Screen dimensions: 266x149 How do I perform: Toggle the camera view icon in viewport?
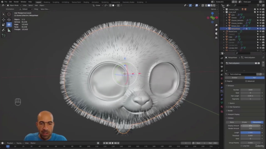click(216, 34)
